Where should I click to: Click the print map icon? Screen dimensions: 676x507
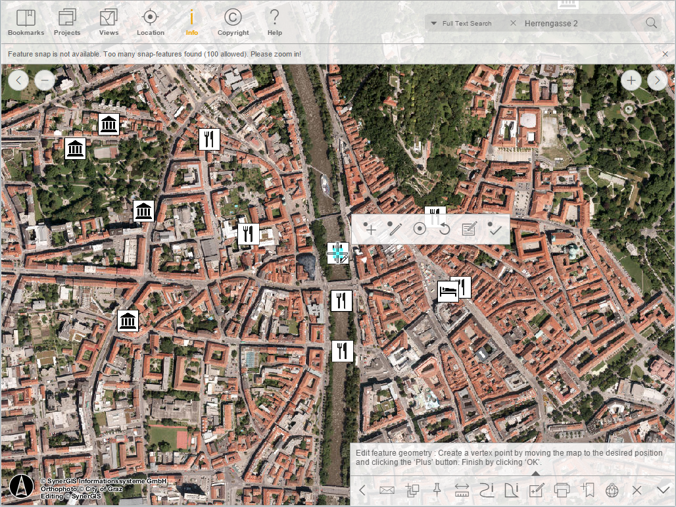562,490
